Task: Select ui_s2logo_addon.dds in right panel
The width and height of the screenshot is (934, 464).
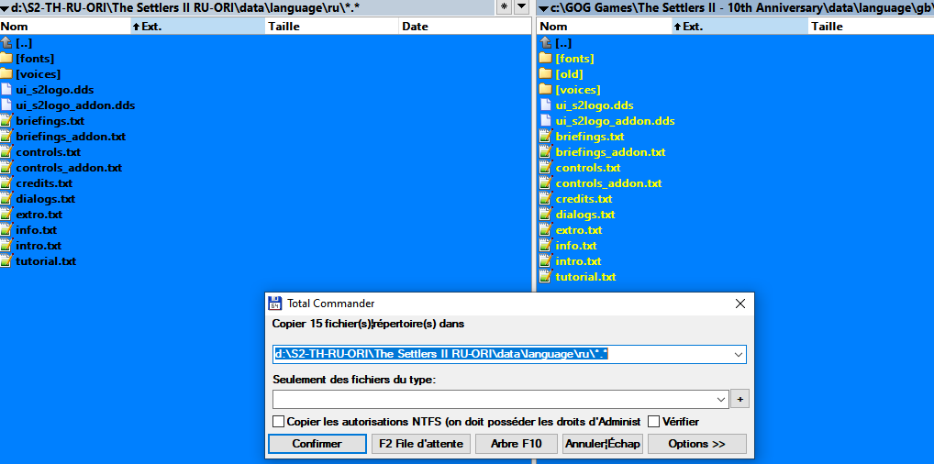Action: [616, 120]
